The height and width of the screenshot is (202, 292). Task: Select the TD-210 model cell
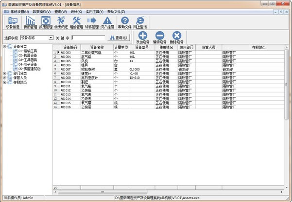pyautogui.click(x=142, y=78)
